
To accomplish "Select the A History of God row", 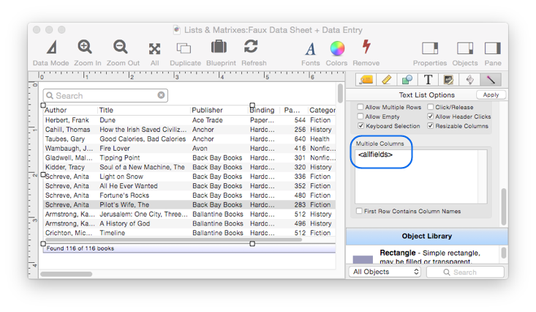I will (189, 223).
